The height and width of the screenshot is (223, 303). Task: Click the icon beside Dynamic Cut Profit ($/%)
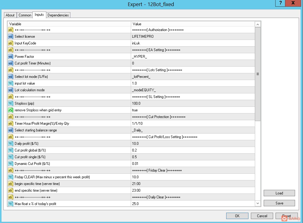[10, 164]
